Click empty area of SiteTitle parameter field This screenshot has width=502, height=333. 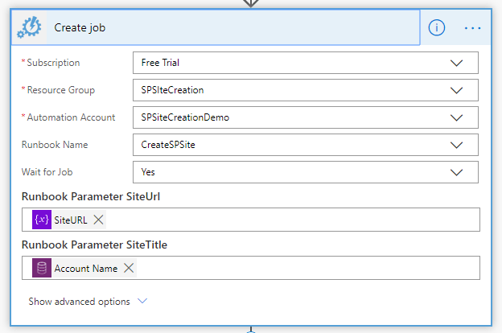[306, 268]
